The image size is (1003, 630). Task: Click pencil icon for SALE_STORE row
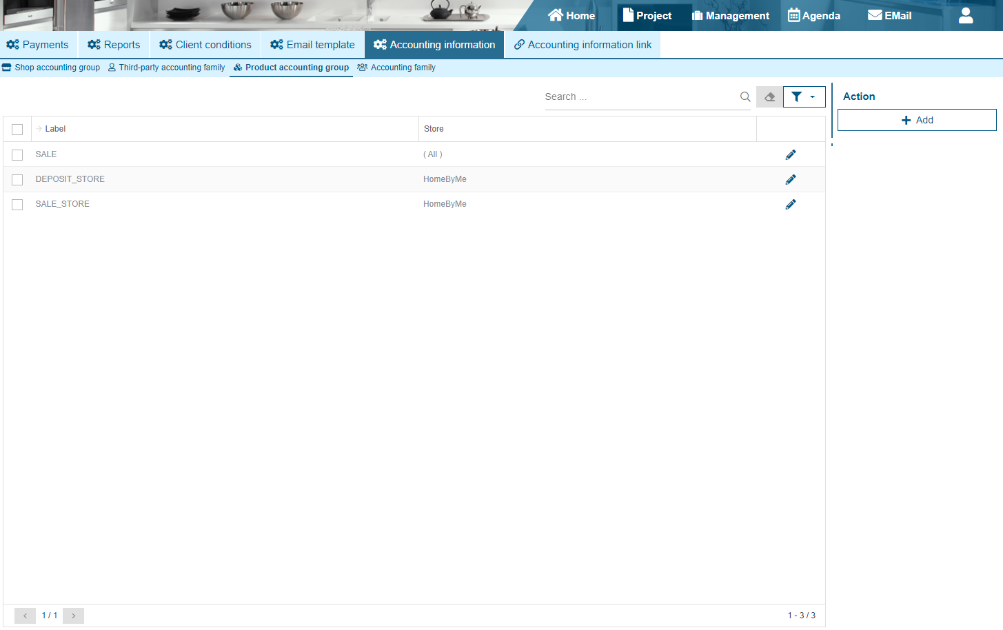click(x=790, y=204)
